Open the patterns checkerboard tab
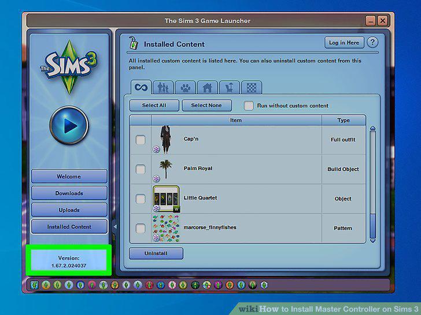This screenshot has height=315, width=421. point(252,88)
